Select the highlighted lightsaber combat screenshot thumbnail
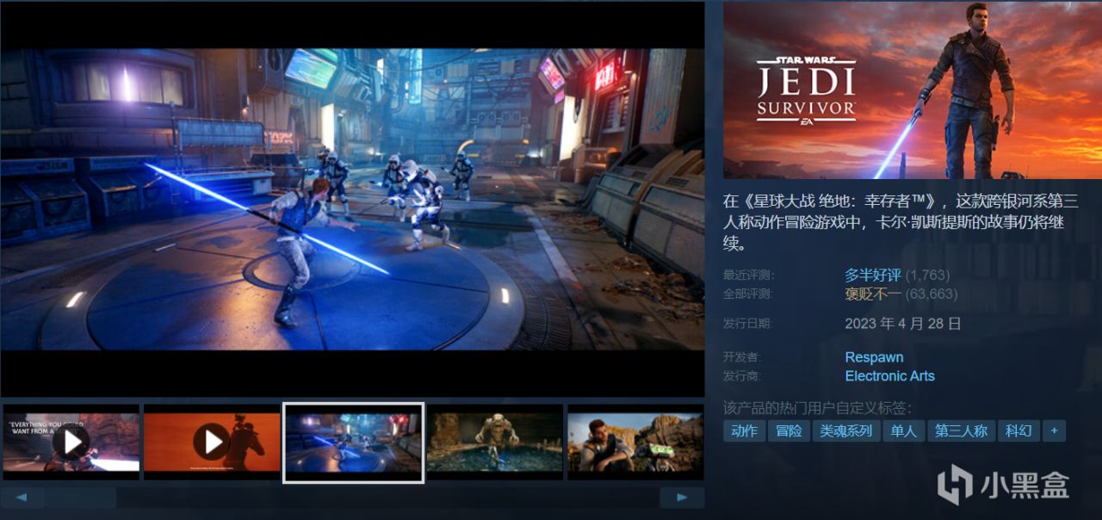The height and width of the screenshot is (520, 1102). point(353,442)
